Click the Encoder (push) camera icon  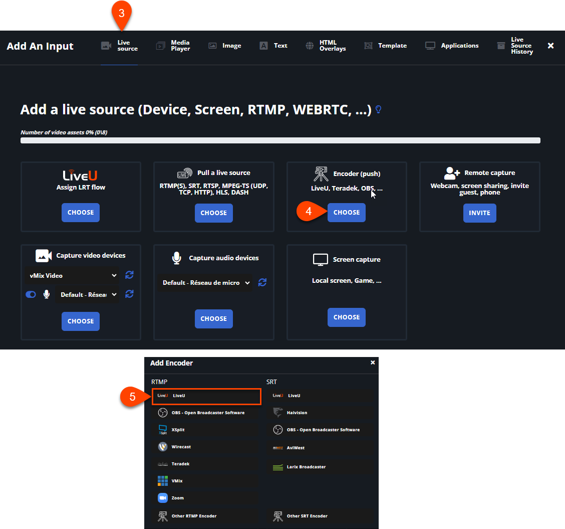pyautogui.click(x=321, y=174)
